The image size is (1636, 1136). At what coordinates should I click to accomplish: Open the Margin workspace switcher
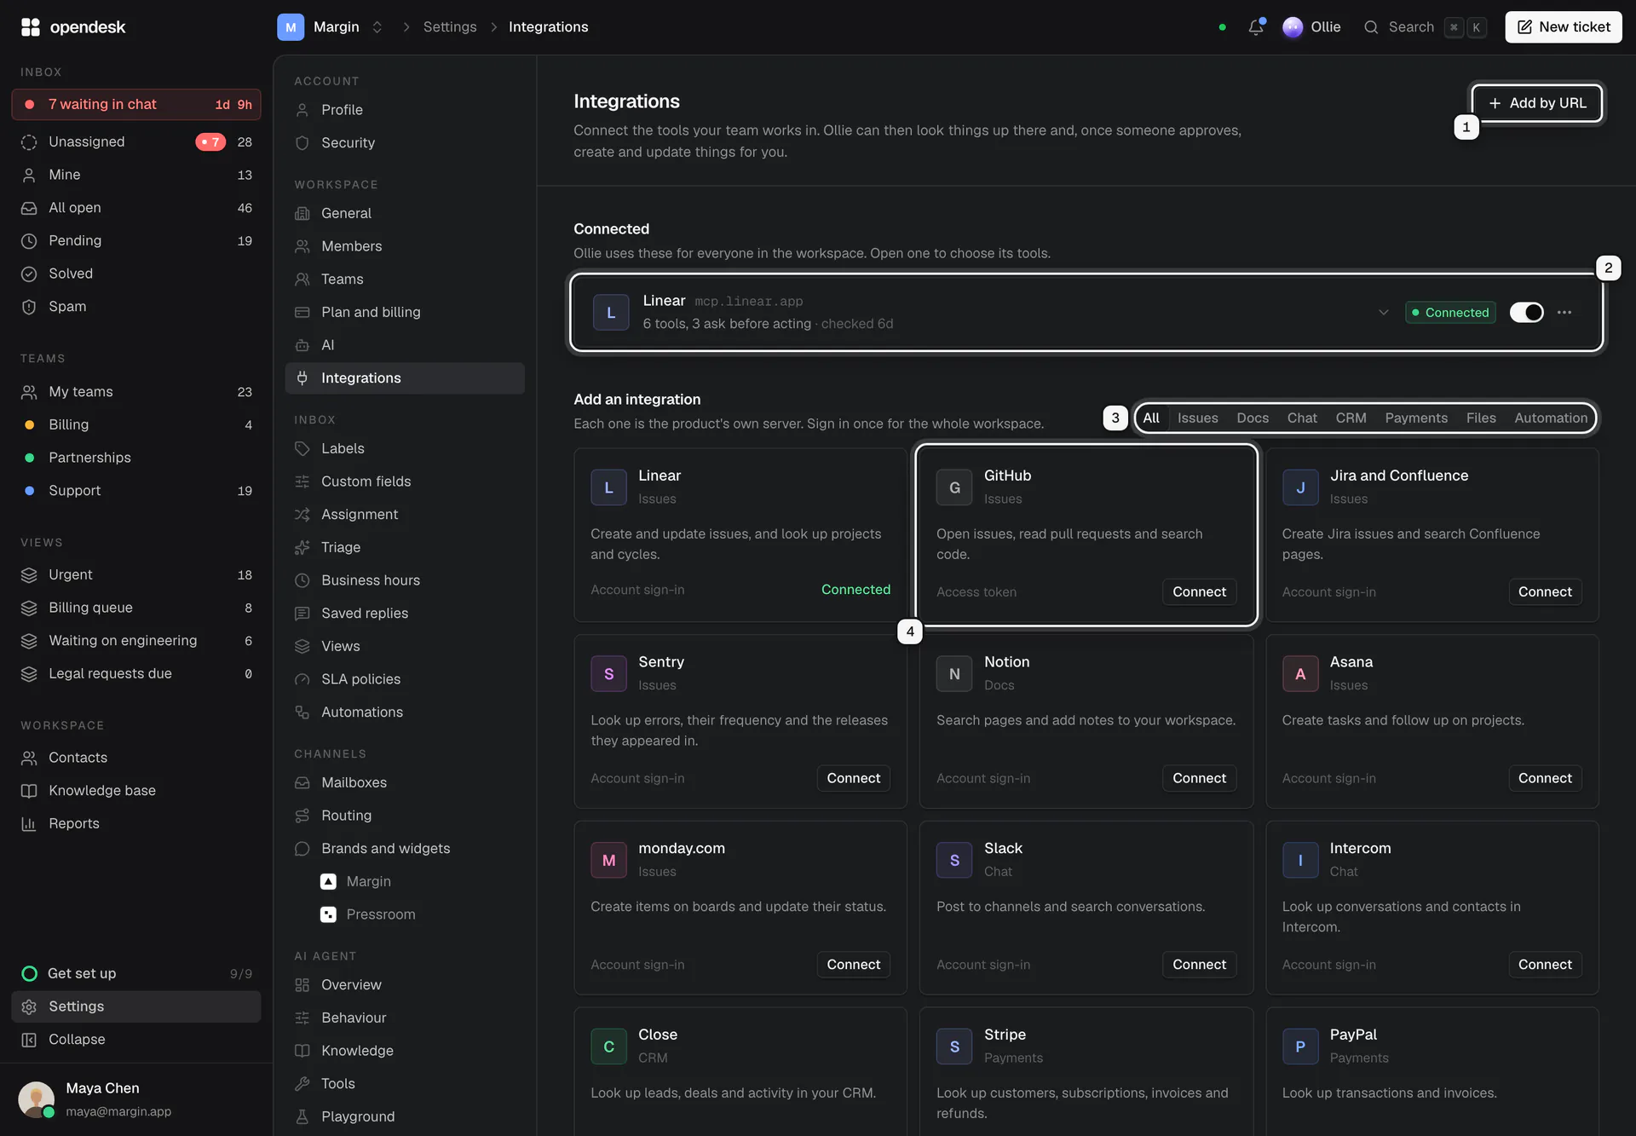tap(331, 27)
